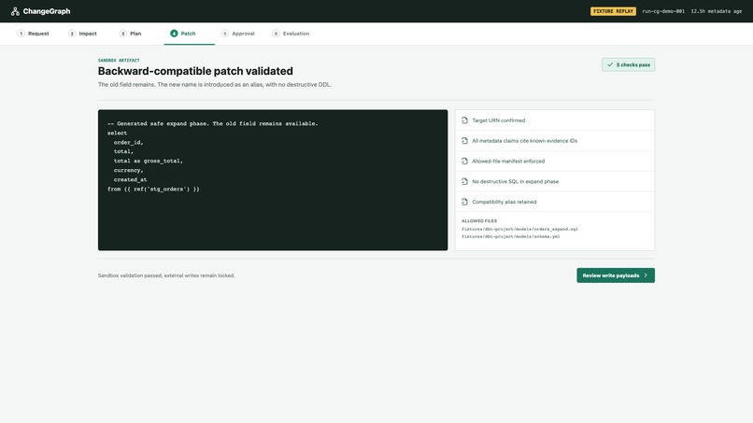753x423 pixels.
Task: Click the SANDBOX ARTIFACT label
Action: pyautogui.click(x=119, y=61)
